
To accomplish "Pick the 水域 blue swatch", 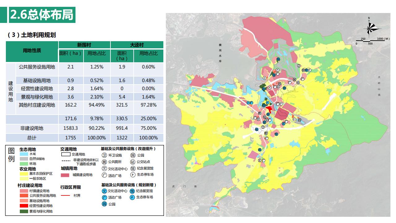I will pos(24,154).
